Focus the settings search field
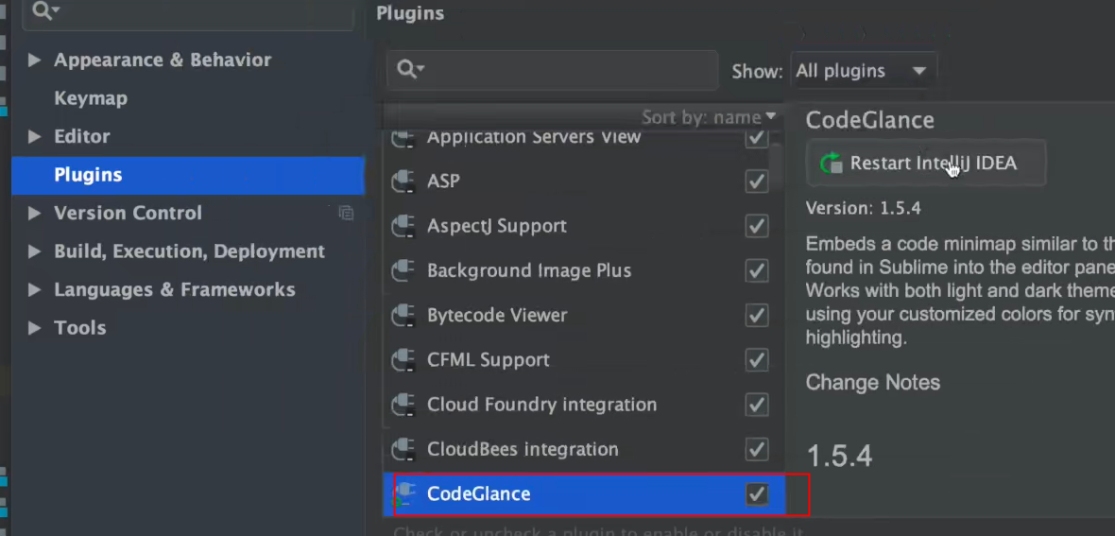 [188, 13]
